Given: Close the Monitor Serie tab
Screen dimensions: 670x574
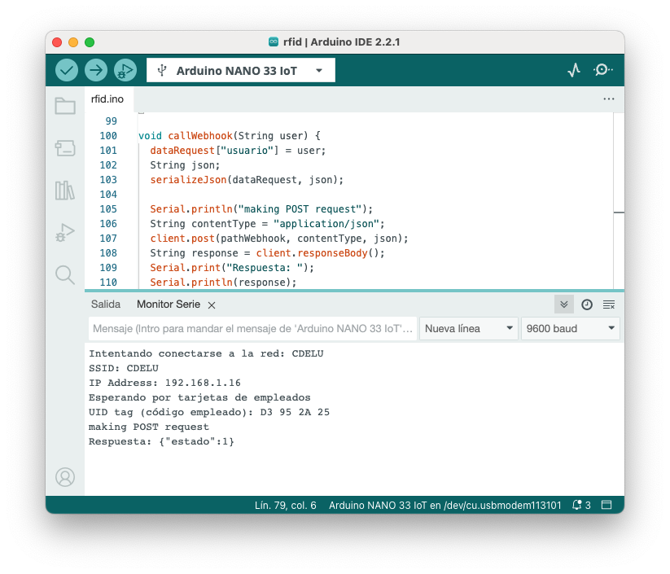Looking at the screenshot, I should click(212, 305).
